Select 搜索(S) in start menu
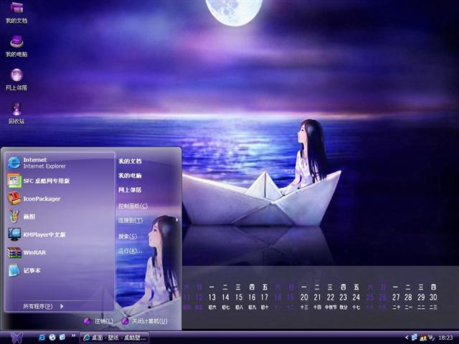Screen dimensions: 459x344 [x=128, y=236]
